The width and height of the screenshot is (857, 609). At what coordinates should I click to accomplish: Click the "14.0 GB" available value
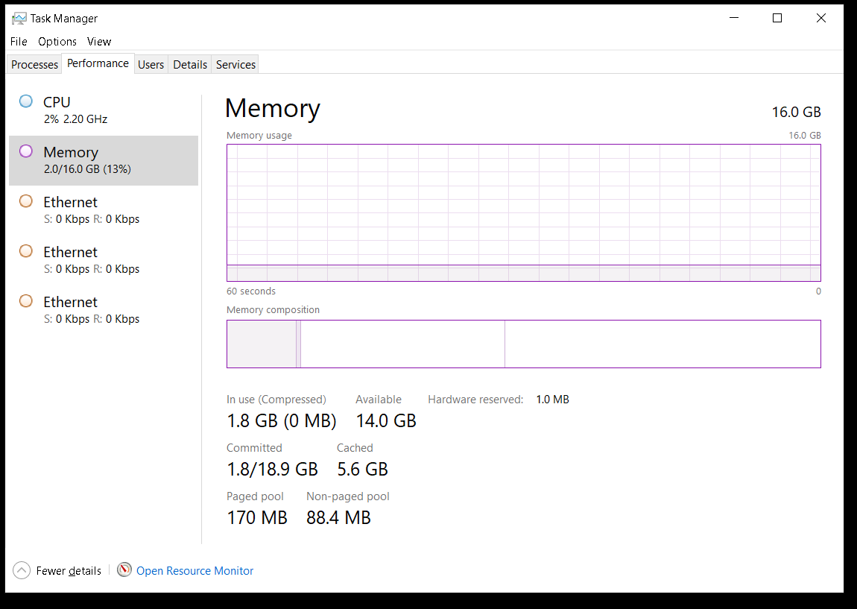click(x=386, y=421)
